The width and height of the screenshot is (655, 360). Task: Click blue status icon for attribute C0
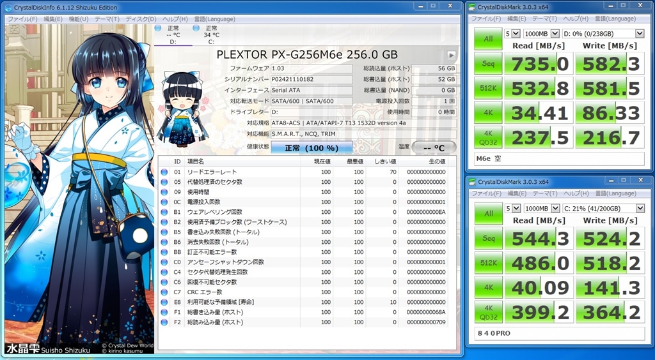click(164, 262)
